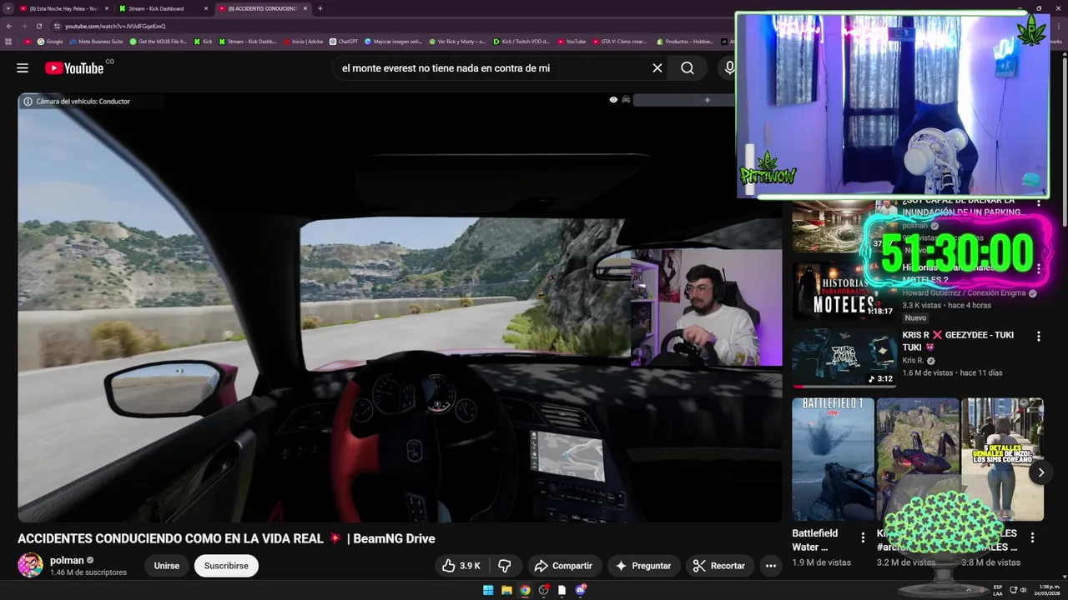Clip the video with Recortar

click(x=719, y=566)
